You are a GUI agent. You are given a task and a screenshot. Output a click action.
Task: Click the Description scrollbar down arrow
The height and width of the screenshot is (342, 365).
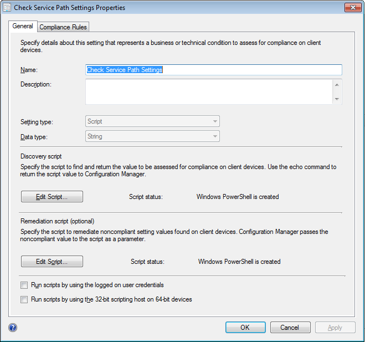pyautogui.click(x=337, y=99)
